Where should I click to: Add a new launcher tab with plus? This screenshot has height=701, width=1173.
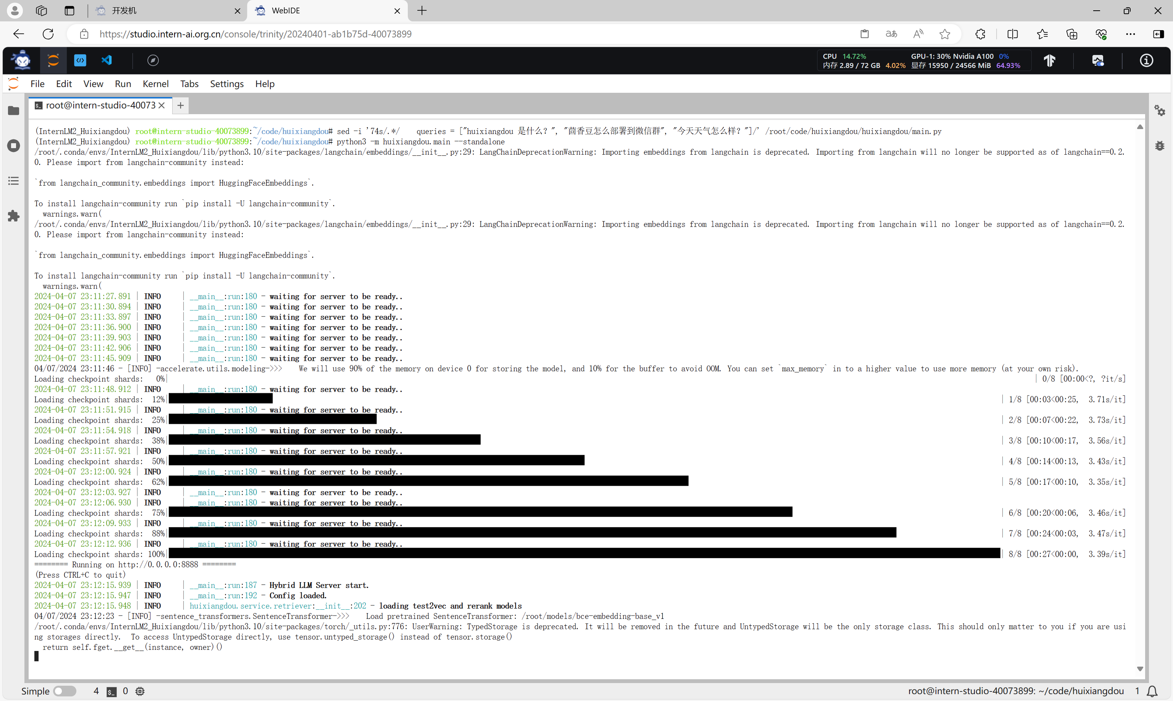(x=181, y=105)
